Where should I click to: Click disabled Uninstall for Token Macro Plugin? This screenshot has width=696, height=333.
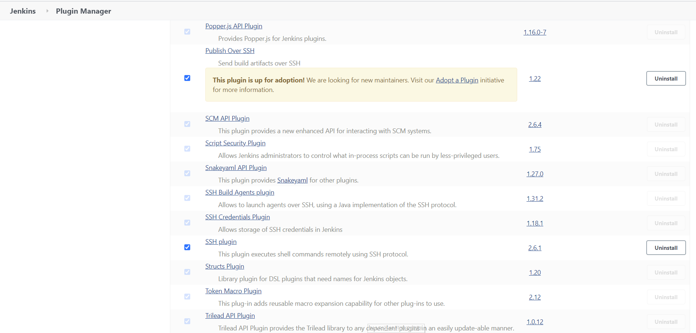[x=666, y=297]
